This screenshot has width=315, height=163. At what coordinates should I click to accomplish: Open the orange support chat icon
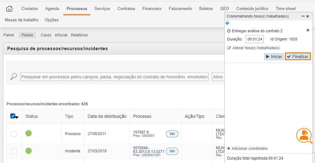tap(304, 136)
